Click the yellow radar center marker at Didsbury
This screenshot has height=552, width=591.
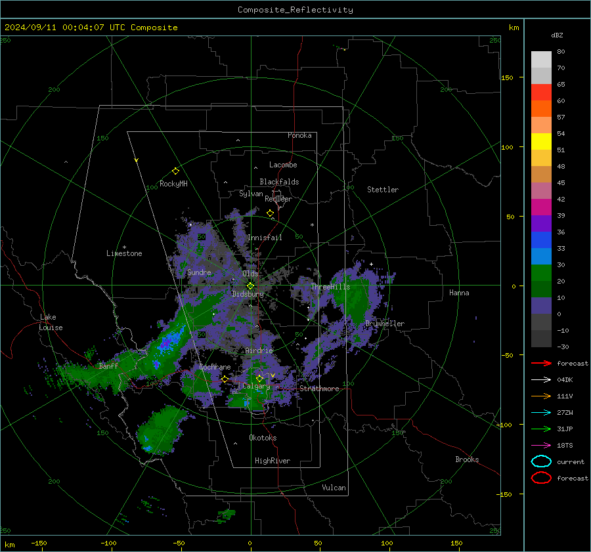[x=250, y=286]
